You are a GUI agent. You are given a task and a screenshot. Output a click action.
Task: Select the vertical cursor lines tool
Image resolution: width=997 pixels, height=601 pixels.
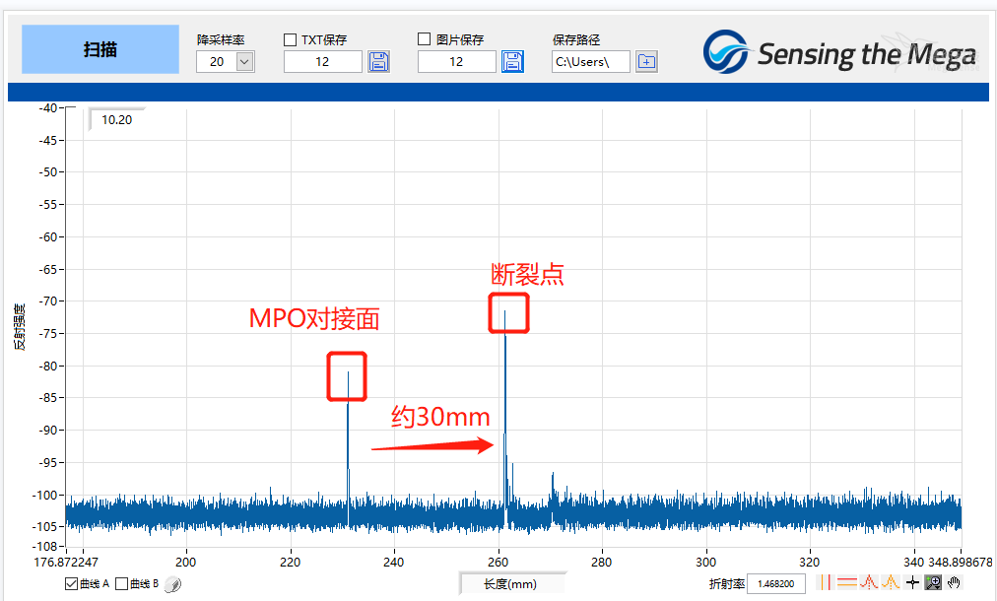(826, 582)
